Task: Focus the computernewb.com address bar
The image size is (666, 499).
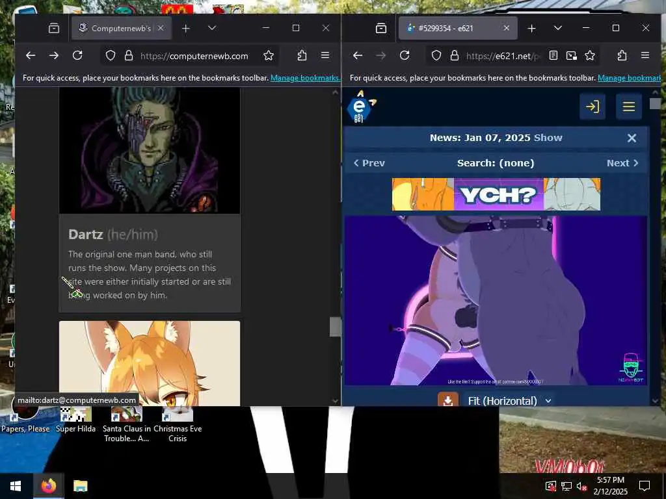Action: click(194, 56)
